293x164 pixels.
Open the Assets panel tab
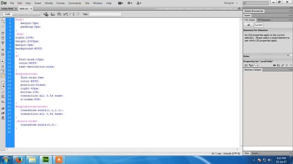click(x=255, y=153)
